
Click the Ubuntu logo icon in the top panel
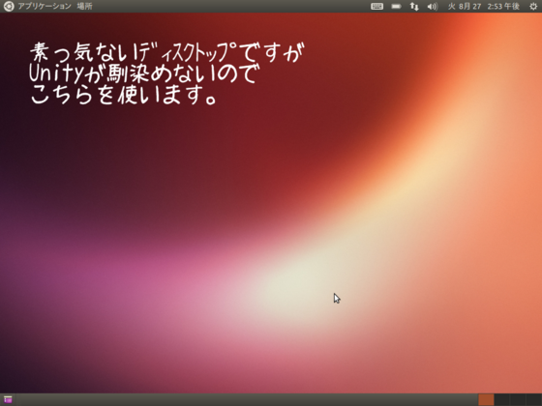coord(9,6)
